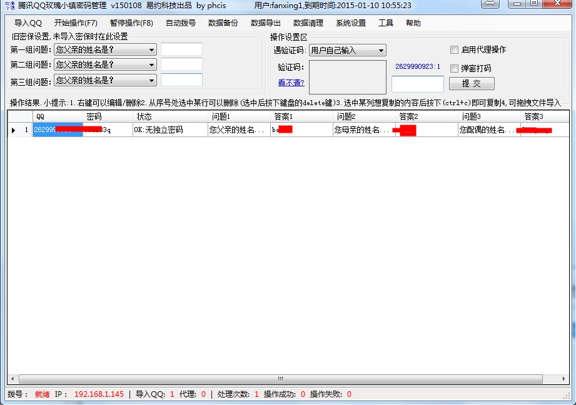This screenshot has height=405, width=576.
Task: Open the 导入QQ menu
Action: [x=28, y=23]
